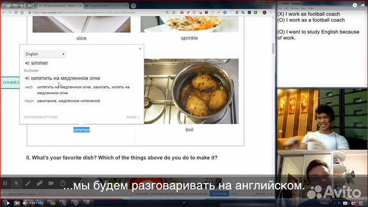Click the MORE » link in the popup
368x207 pixels.
[x=133, y=117]
